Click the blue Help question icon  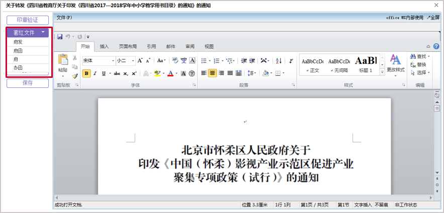point(436,46)
